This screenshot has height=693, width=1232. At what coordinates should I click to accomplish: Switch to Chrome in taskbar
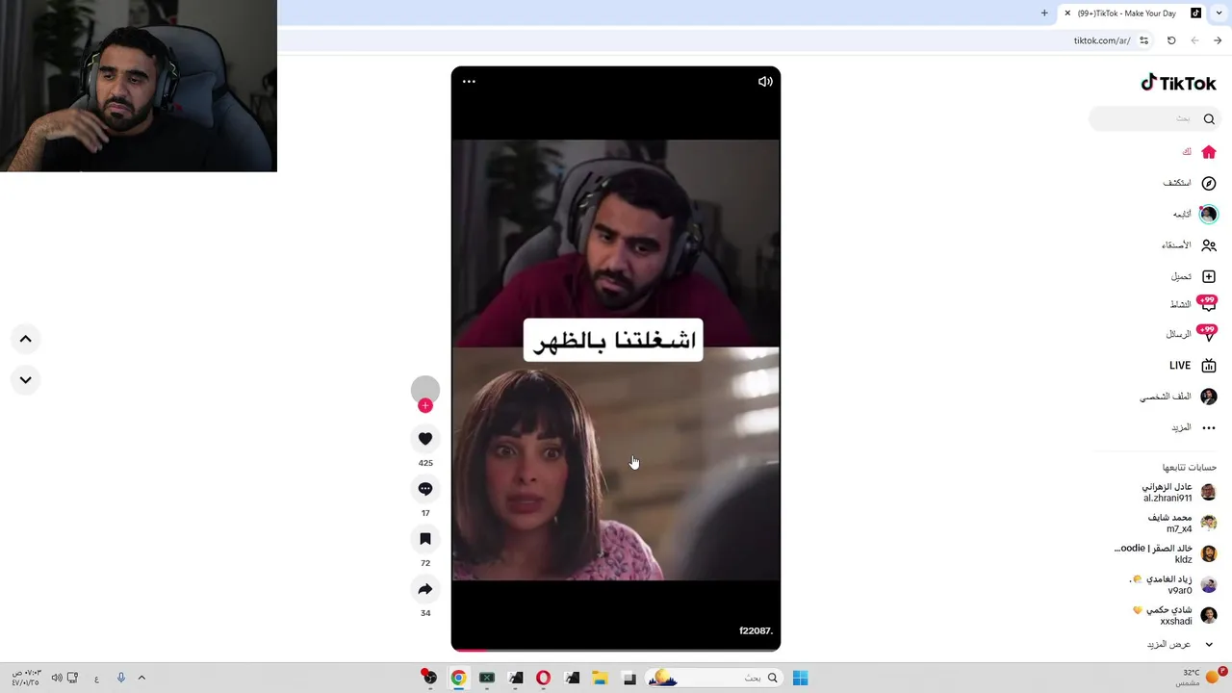(458, 679)
